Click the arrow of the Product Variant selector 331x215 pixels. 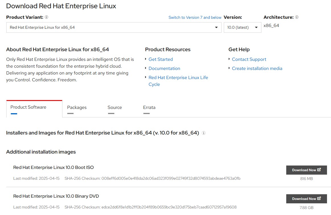pyautogui.click(x=216, y=27)
